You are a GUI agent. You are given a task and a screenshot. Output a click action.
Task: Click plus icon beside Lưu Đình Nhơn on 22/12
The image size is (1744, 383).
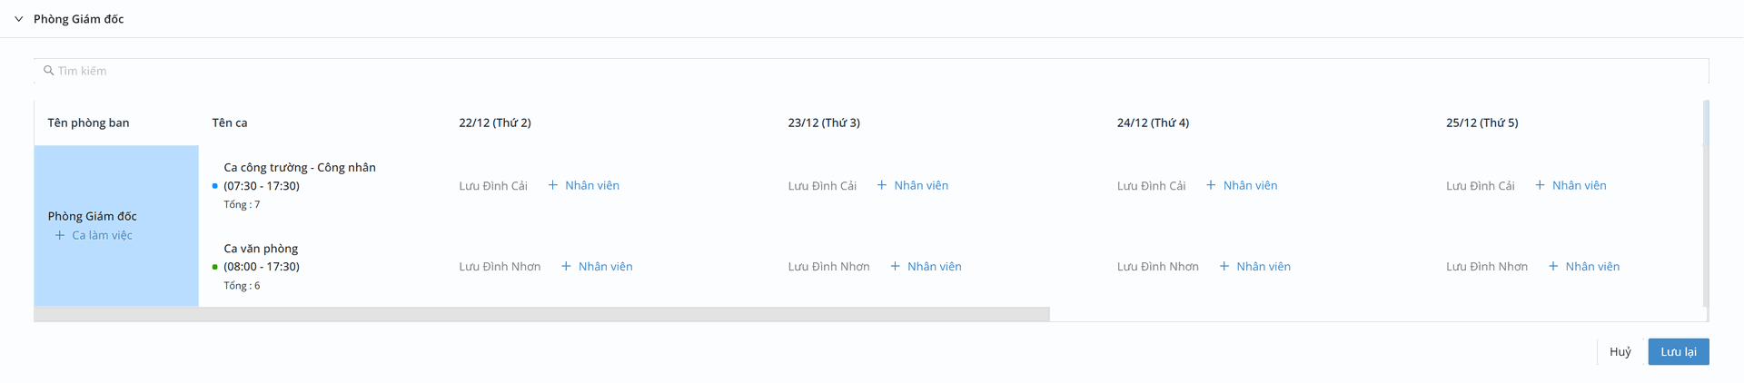point(566,267)
